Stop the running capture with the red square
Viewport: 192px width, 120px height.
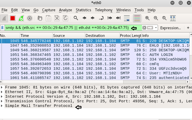(x=13, y=18)
